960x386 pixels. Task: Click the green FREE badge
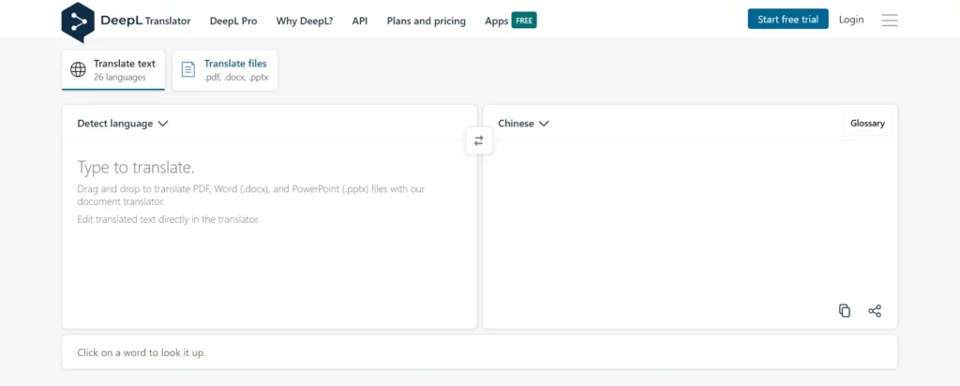click(x=524, y=21)
